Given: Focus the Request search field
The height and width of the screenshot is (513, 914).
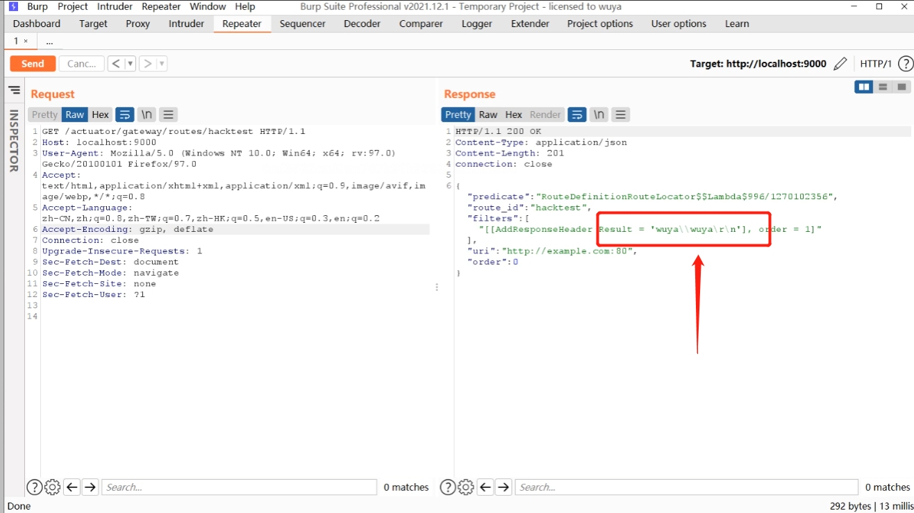Looking at the screenshot, I should pyautogui.click(x=240, y=487).
